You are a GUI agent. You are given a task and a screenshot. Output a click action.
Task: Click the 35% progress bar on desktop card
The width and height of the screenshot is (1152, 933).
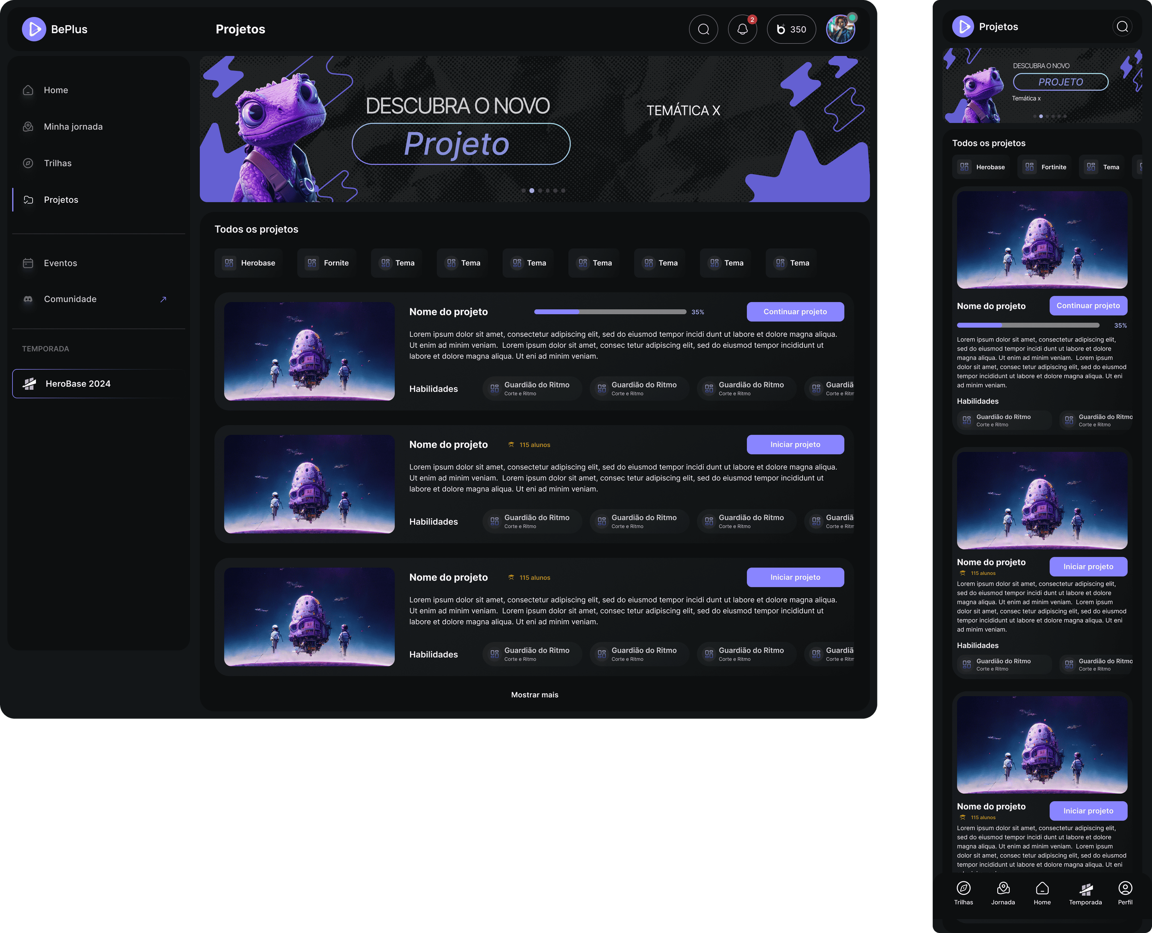[610, 312]
